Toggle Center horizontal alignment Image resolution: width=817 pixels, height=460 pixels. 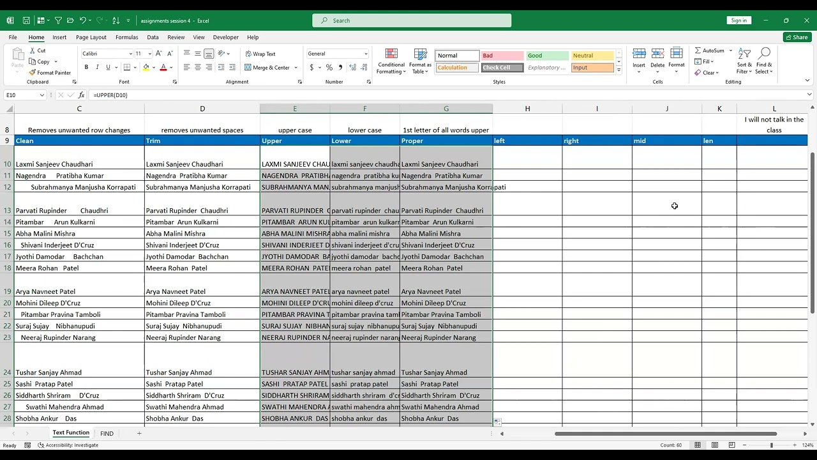(x=198, y=67)
